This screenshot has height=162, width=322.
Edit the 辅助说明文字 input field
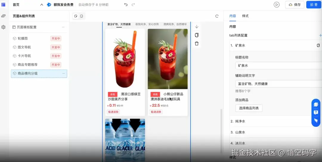279,84
